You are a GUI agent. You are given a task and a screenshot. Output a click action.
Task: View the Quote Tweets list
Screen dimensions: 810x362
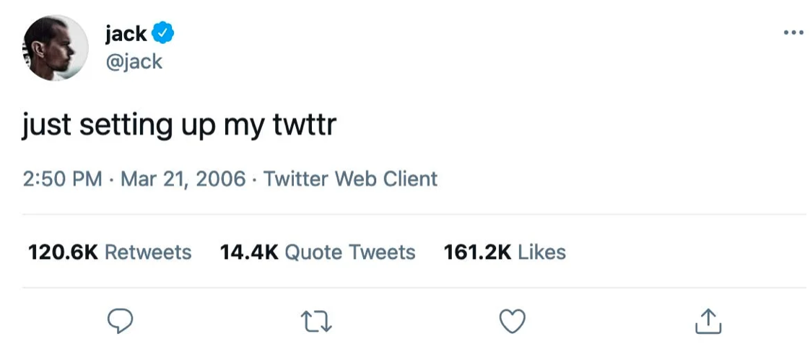click(350, 252)
